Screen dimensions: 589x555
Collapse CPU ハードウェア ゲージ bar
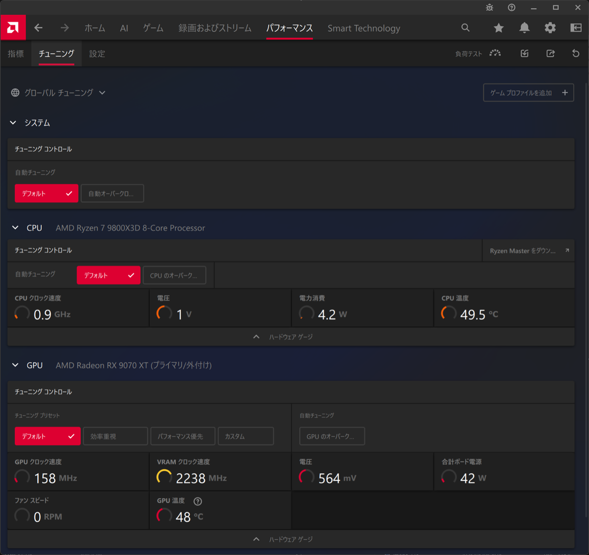(x=291, y=337)
